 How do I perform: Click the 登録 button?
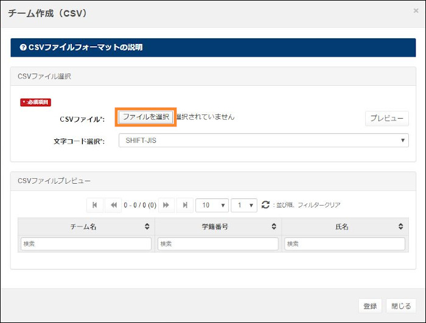click(370, 306)
